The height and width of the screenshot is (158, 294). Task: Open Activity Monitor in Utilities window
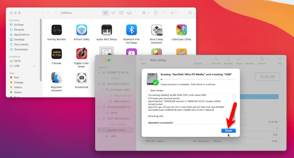(x=57, y=30)
